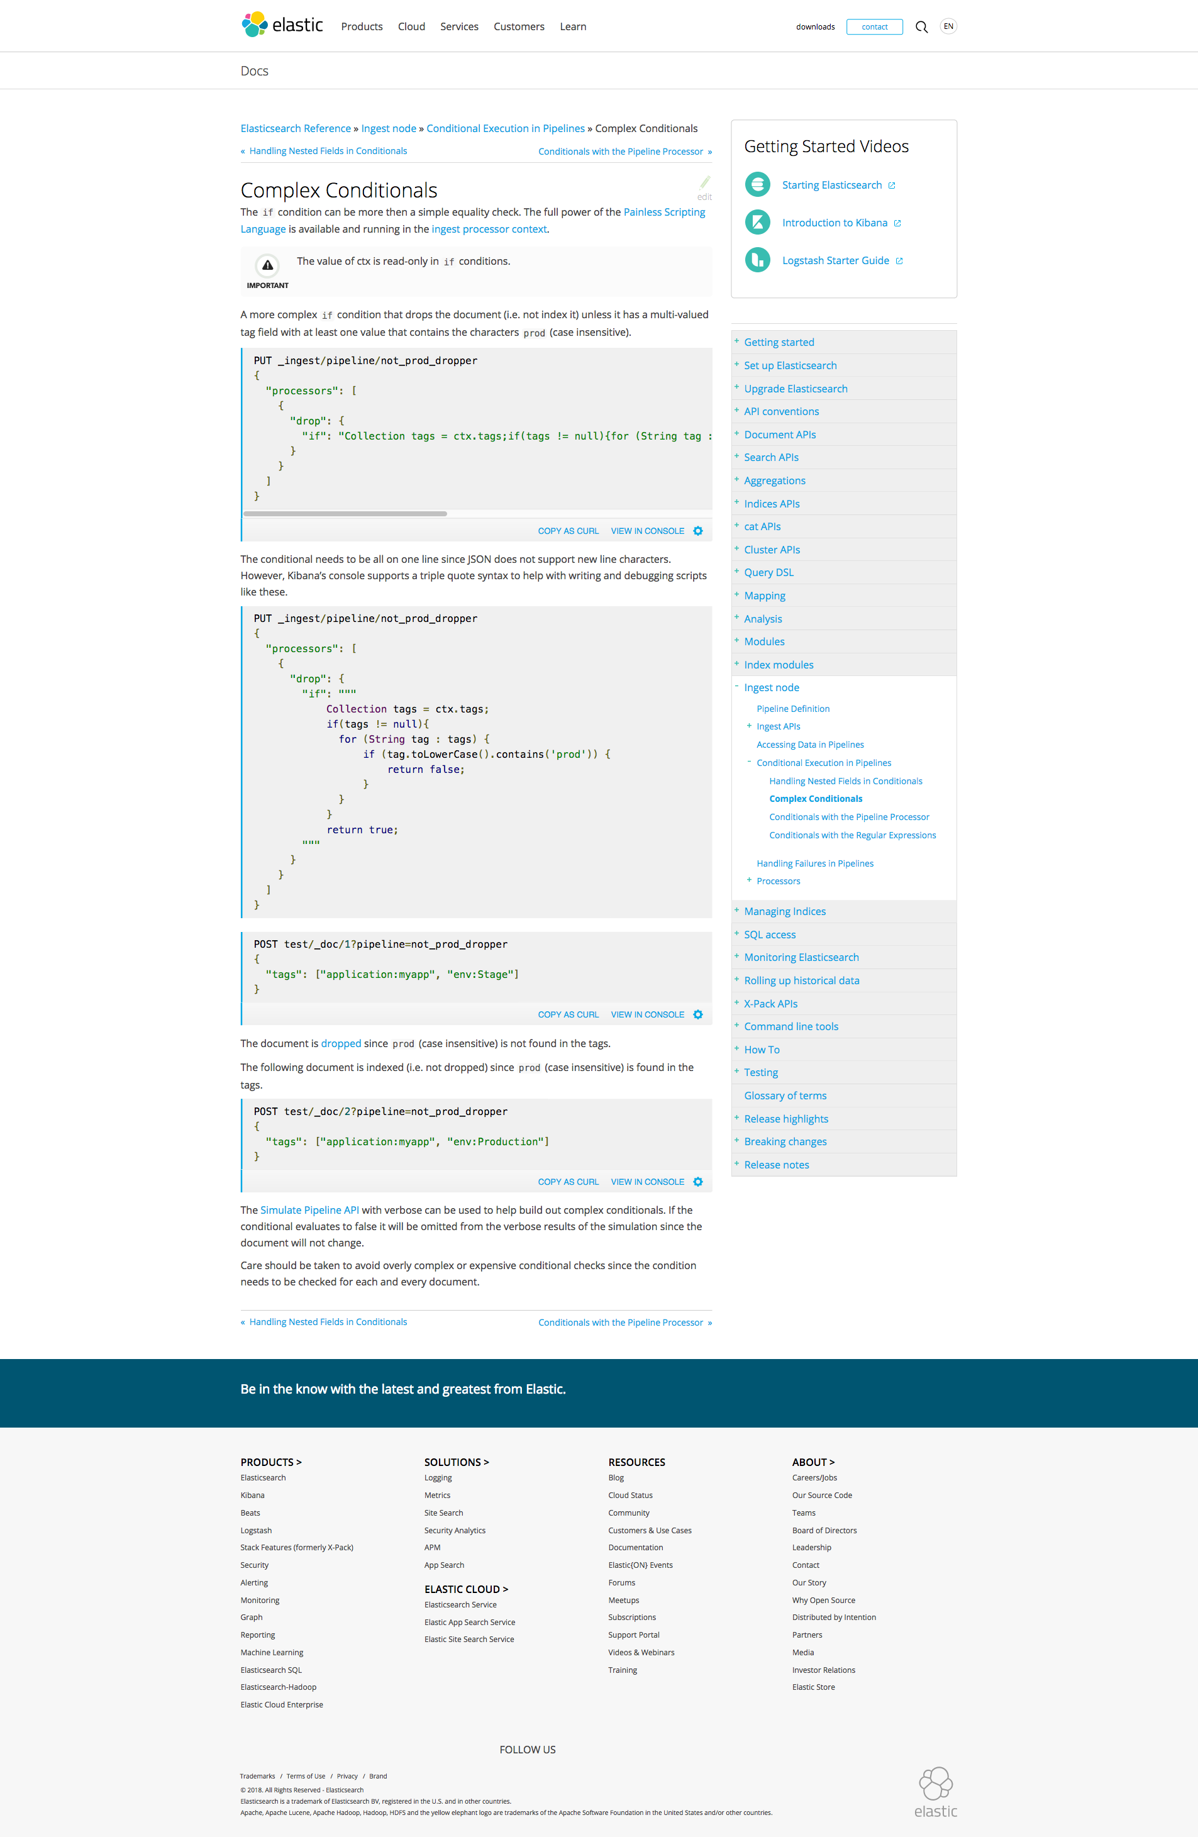Expand the Set up Elasticsearch section
The width and height of the screenshot is (1198, 1837).
(x=736, y=364)
